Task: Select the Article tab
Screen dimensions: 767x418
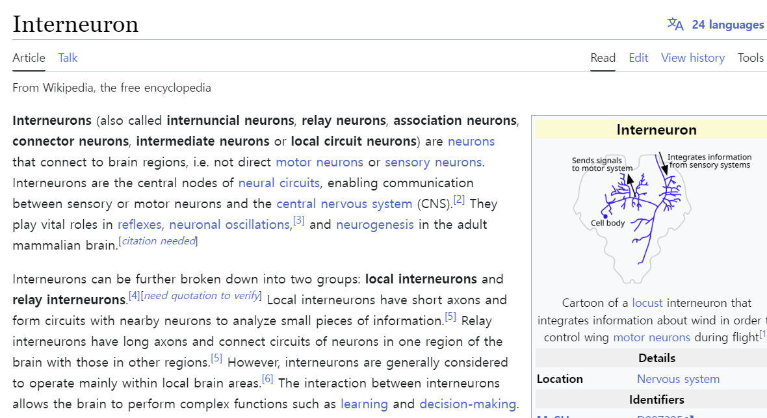Action: pyautogui.click(x=29, y=58)
